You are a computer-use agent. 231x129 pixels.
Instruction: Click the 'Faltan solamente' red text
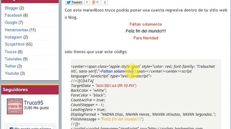146,24
